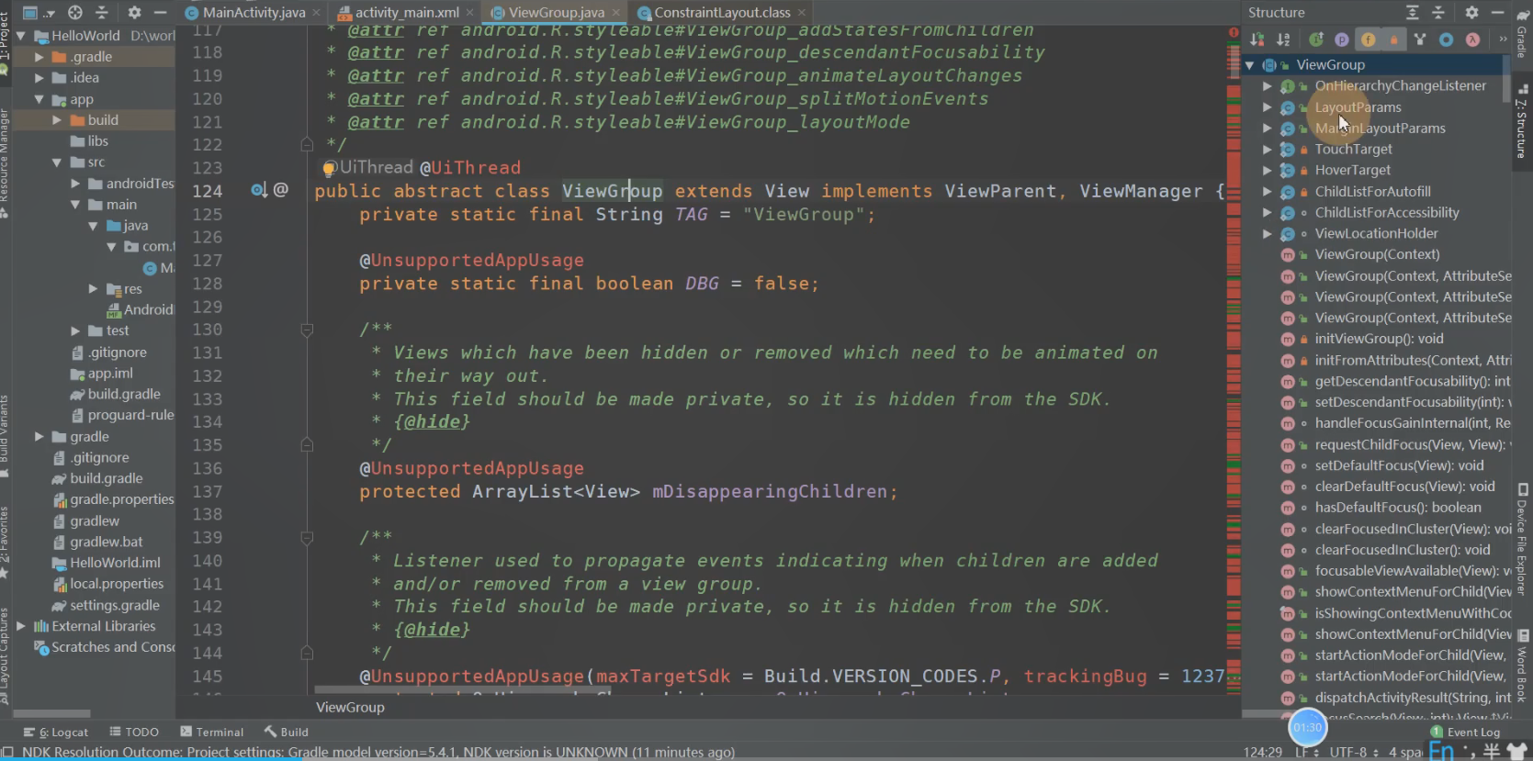Toggle Show Lambdas pink icon

(x=1472, y=39)
